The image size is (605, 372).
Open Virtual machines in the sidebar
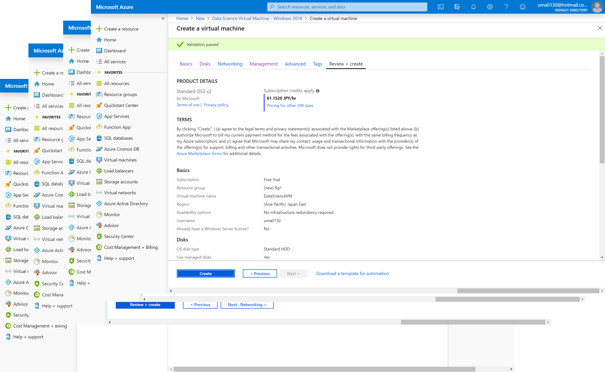[120, 160]
